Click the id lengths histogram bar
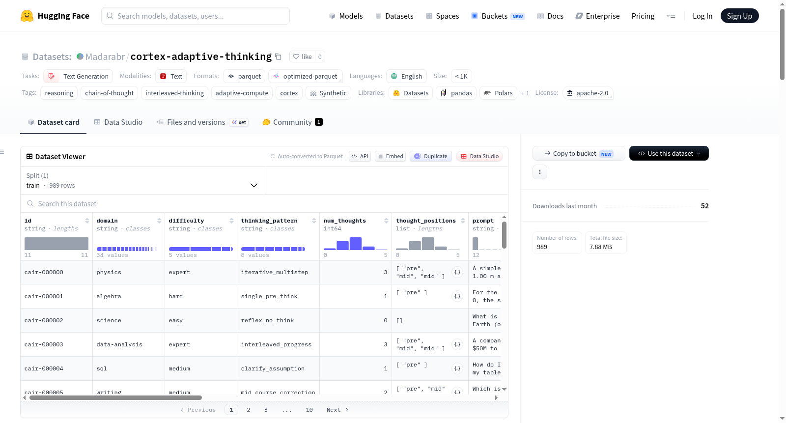The height and width of the screenshot is (423, 786). [x=56, y=244]
